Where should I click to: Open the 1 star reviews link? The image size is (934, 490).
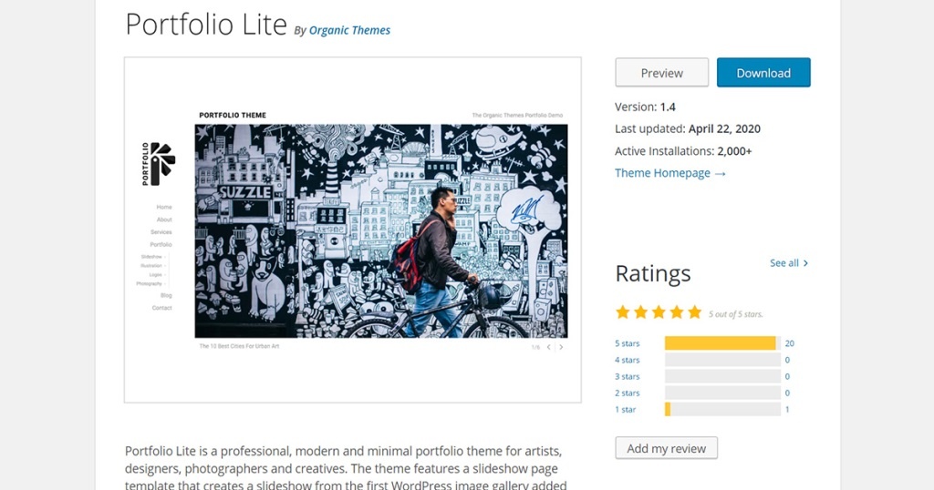pos(626,410)
